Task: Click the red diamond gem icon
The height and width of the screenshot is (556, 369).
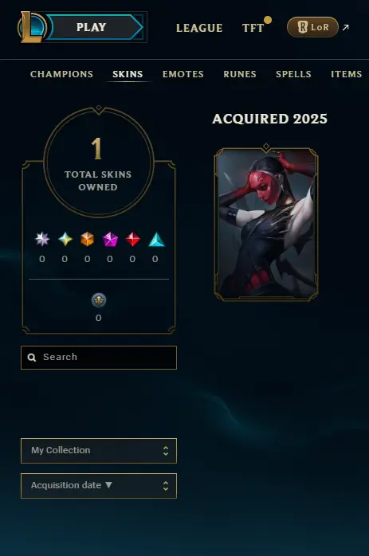Action: point(133,239)
